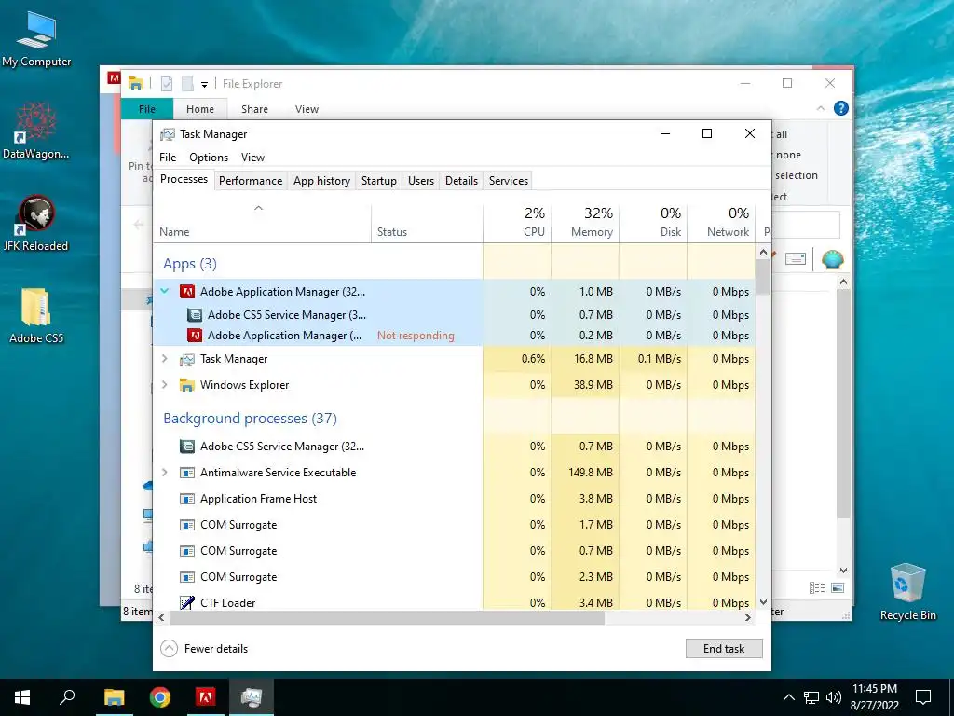Screen dimensions: 954x716
Task: Collapse the File Explorer ribbon chevron
Action: tap(821, 108)
